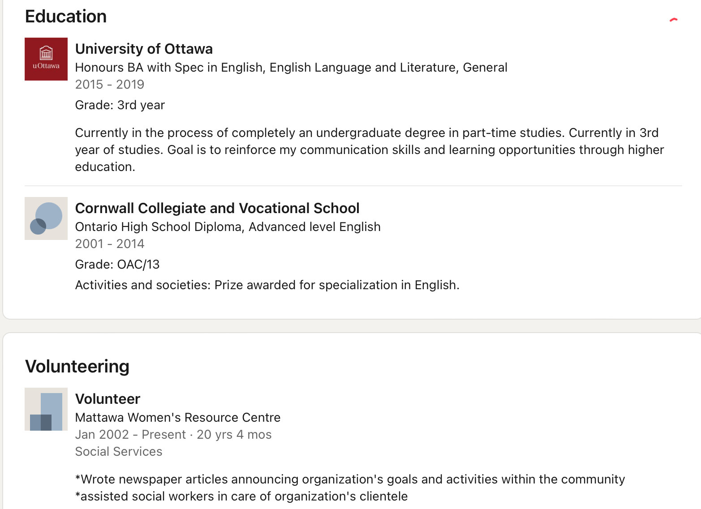Click the small red mark beside Education
The width and height of the screenshot is (701, 509).
[674, 20]
